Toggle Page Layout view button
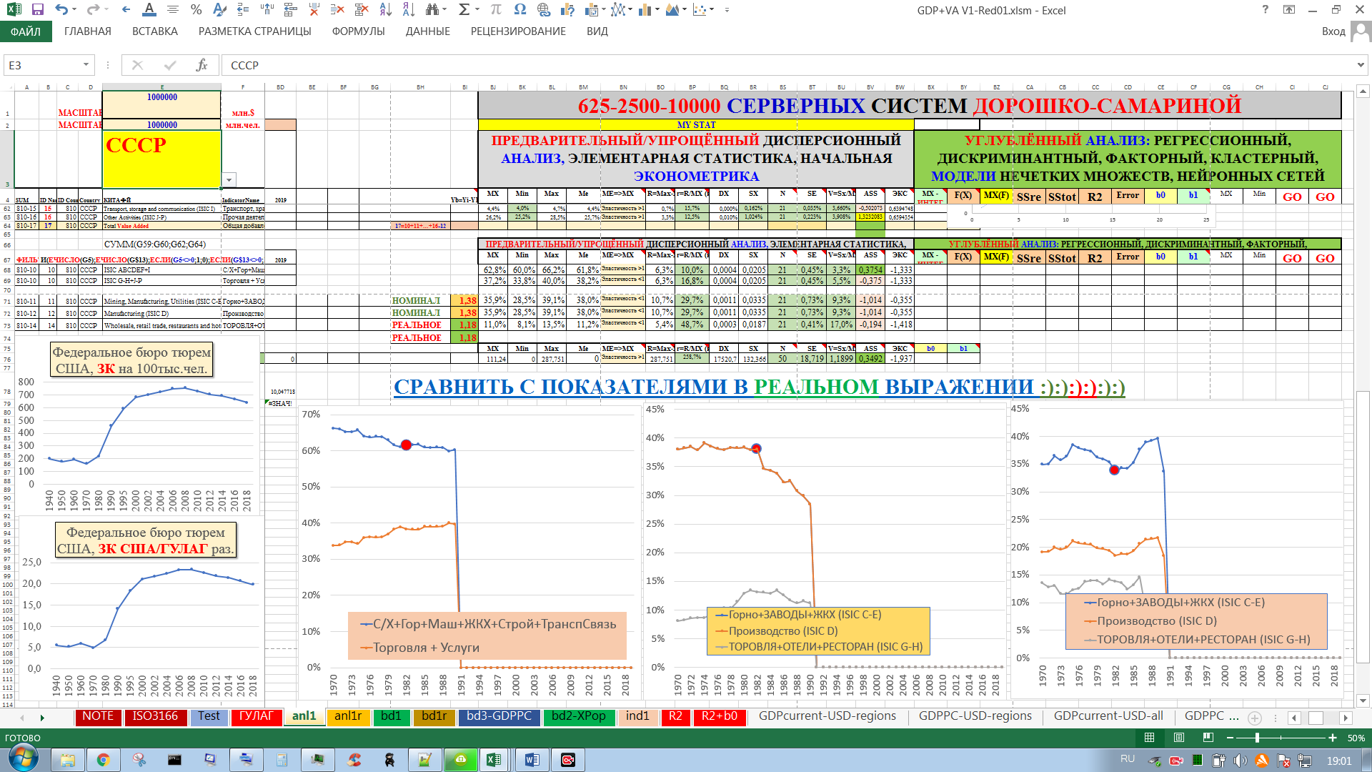 click(x=1179, y=738)
